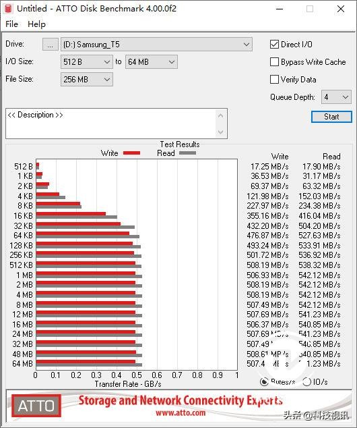Open the File Size 256 MB dropdown
The width and height of the screenshot is (357, 428).
pos(87,80)
